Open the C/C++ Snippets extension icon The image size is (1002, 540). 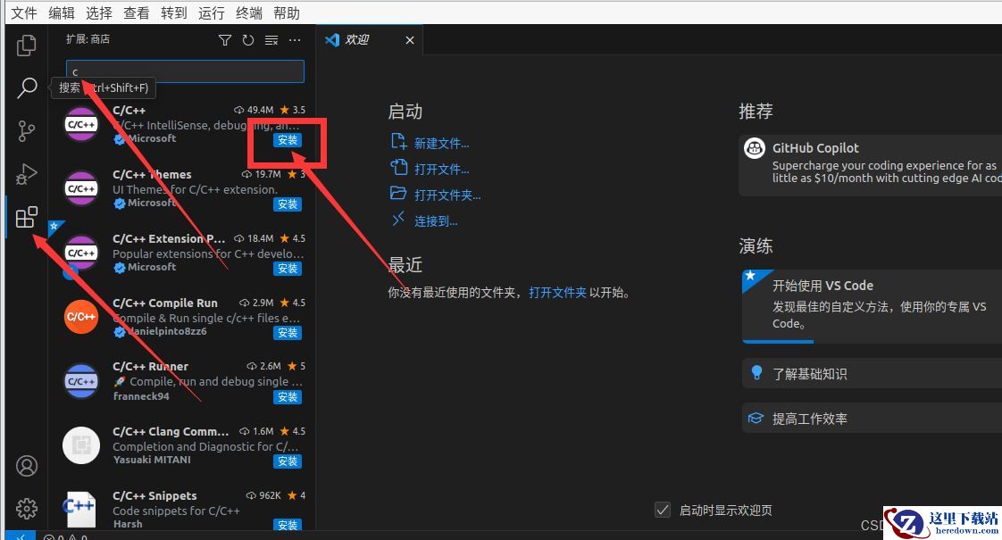[x=79, y=508]
